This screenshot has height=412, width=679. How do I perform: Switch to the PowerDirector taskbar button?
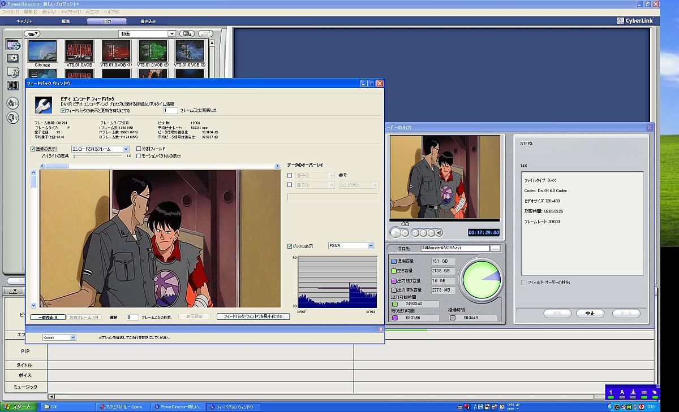[x=179, y=407]
